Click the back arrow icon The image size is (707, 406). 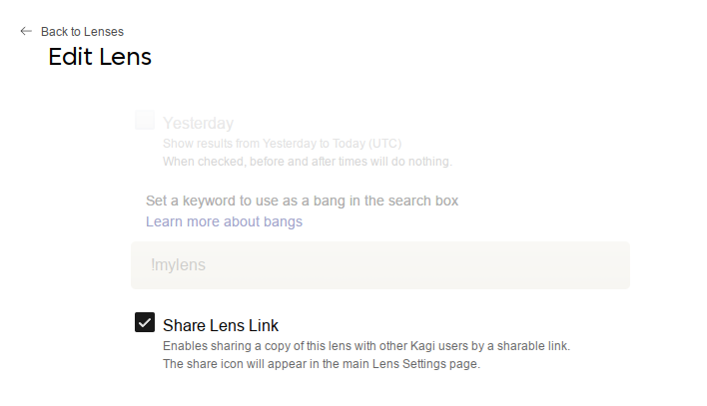[x=26, y=31]
